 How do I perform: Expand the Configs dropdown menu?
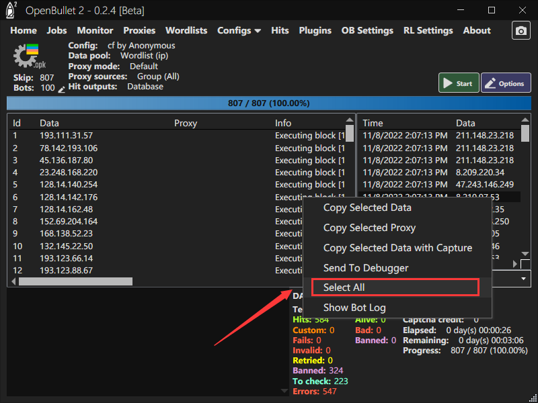tap(239, 30)
